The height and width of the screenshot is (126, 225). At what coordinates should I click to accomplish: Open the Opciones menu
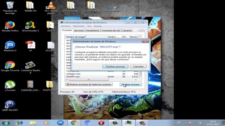click(x=79, y=26)
